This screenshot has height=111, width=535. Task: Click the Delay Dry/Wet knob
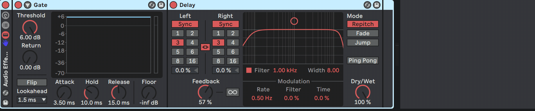[363, 92]
